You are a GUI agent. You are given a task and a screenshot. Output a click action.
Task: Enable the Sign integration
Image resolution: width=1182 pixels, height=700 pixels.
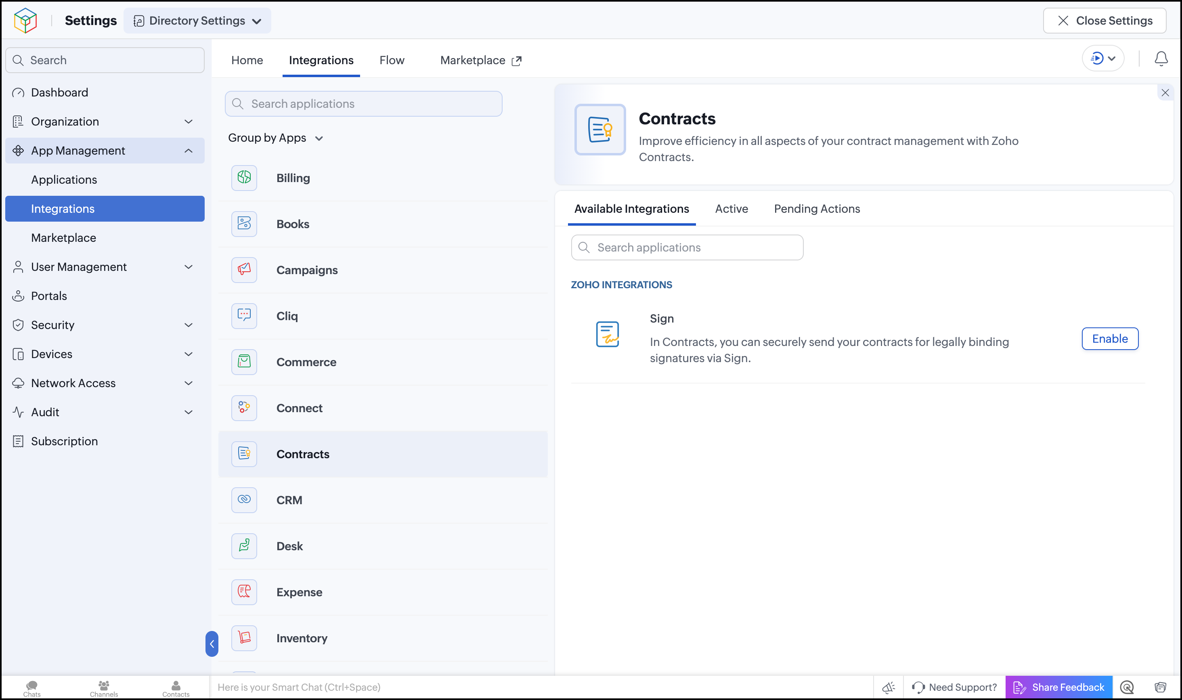pyautogui.click(x=1110, y=339)
